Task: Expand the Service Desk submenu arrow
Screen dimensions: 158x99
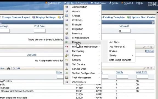Action: pyautogui.click(x=99, y=69)
